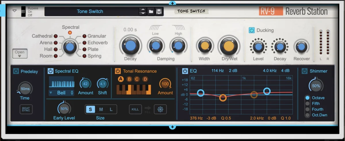Click the 2.0 kHz EQ node
Image resolution: width=345 pixels, height=141 pixels.
click(x=254, y=95)
